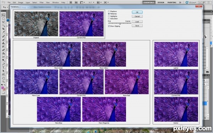Select the Lasso tool

[4, 22]
